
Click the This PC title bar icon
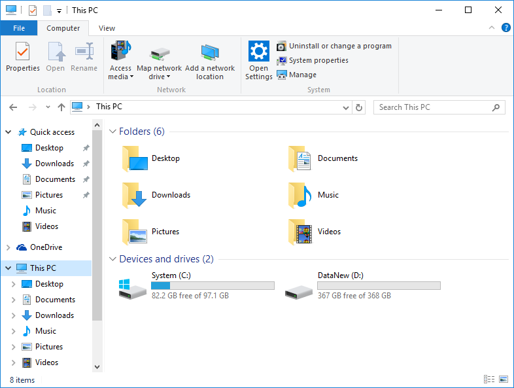click(x=11, y=10)
